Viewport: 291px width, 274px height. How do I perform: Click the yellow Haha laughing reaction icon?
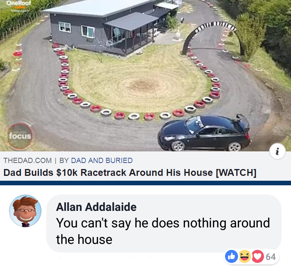244,257
